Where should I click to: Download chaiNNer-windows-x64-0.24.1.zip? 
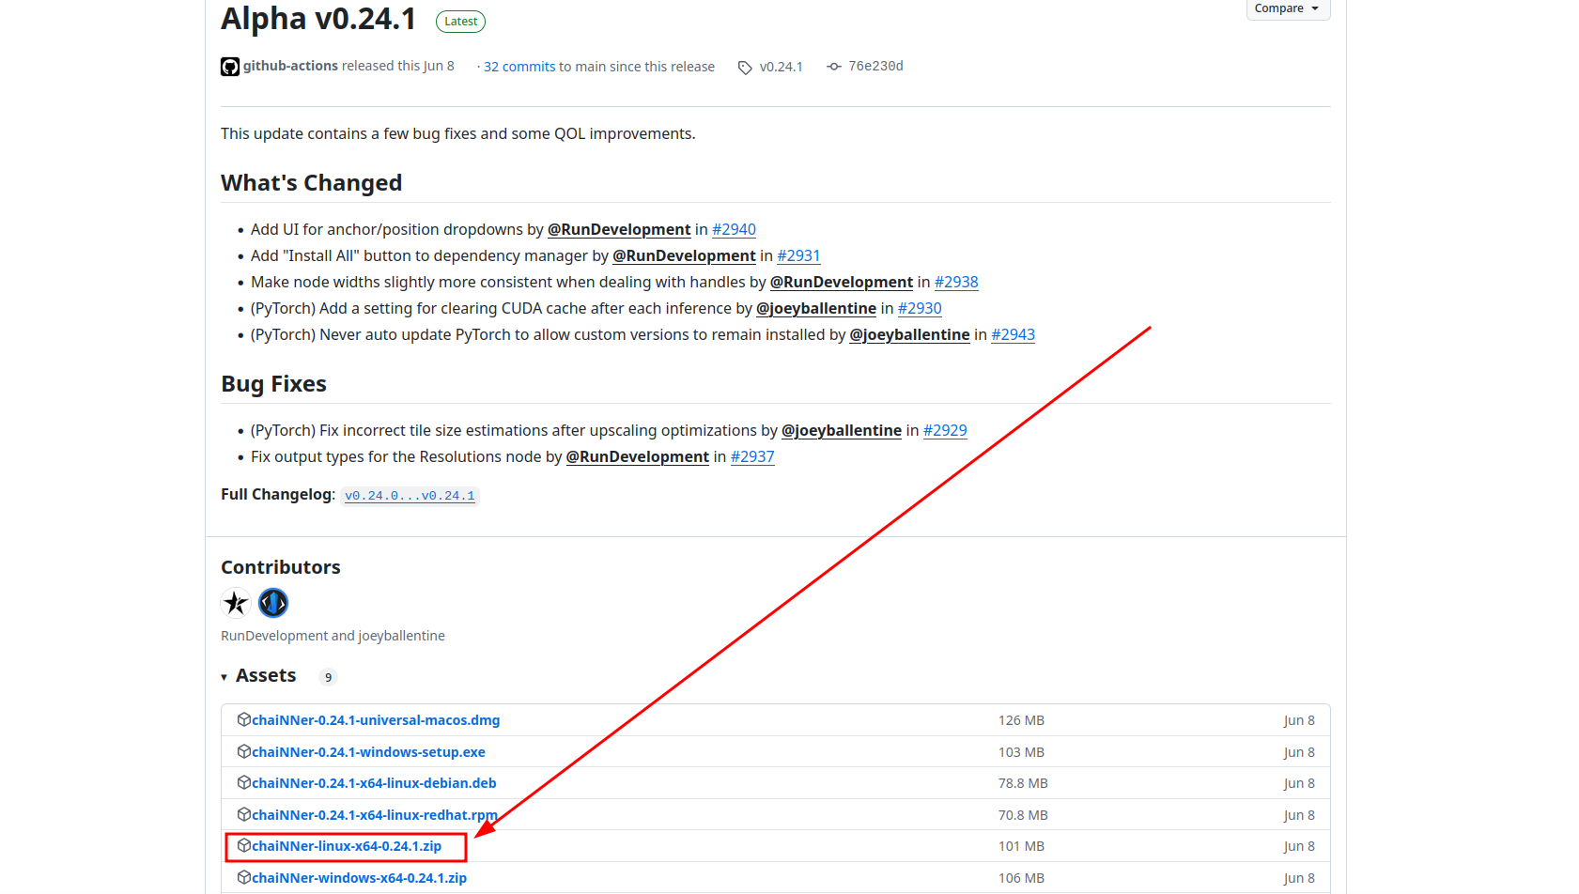pos(359,878)
